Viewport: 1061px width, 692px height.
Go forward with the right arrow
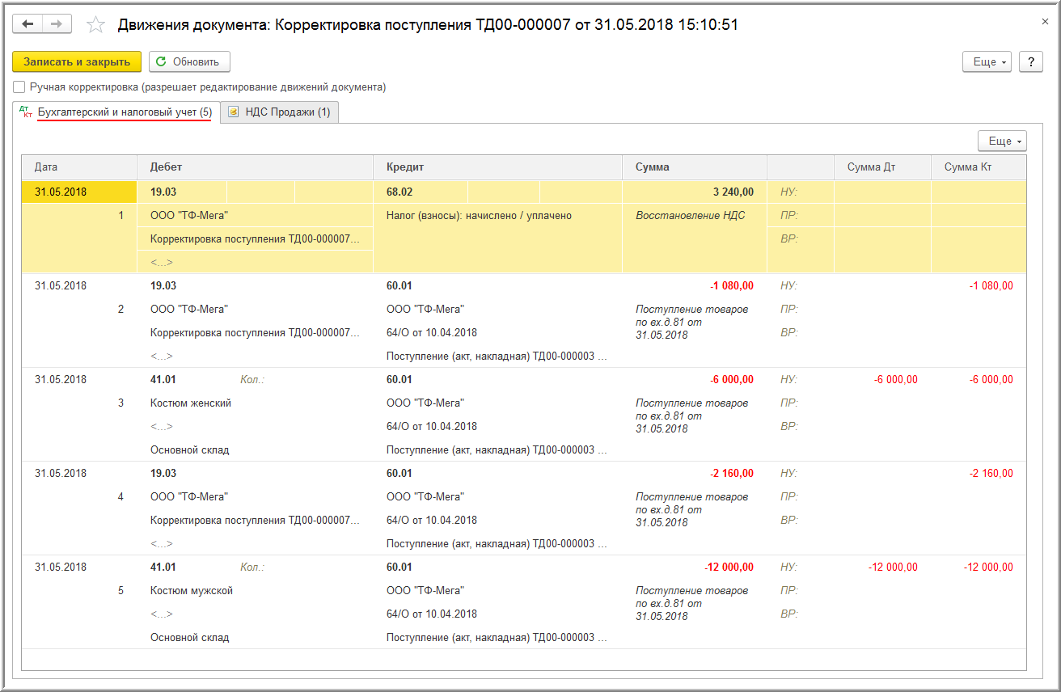click(57, 24)
